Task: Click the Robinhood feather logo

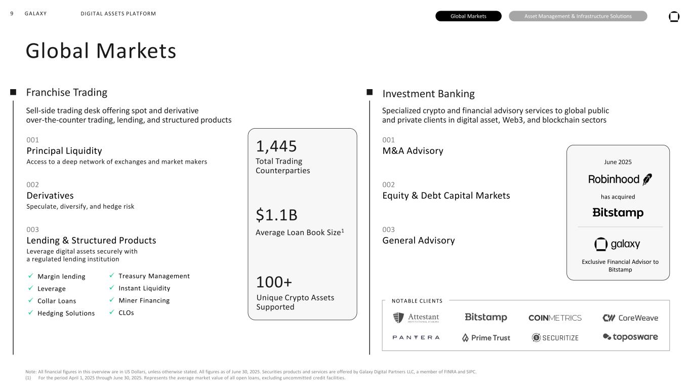Action: click(647, 179)
